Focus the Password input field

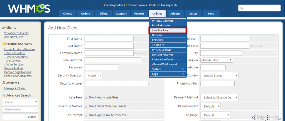(x=102, y=67)
